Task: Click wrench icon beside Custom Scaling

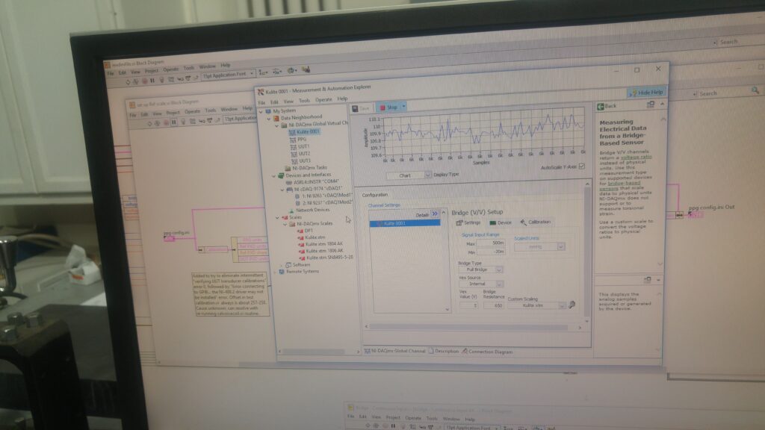Action: (572, 305)
